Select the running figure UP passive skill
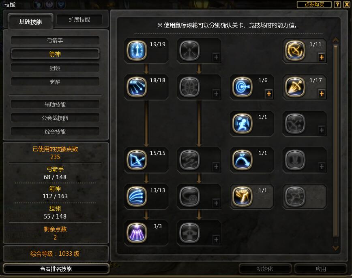Viewport: 352px width, 278px height. pos(242,123)
